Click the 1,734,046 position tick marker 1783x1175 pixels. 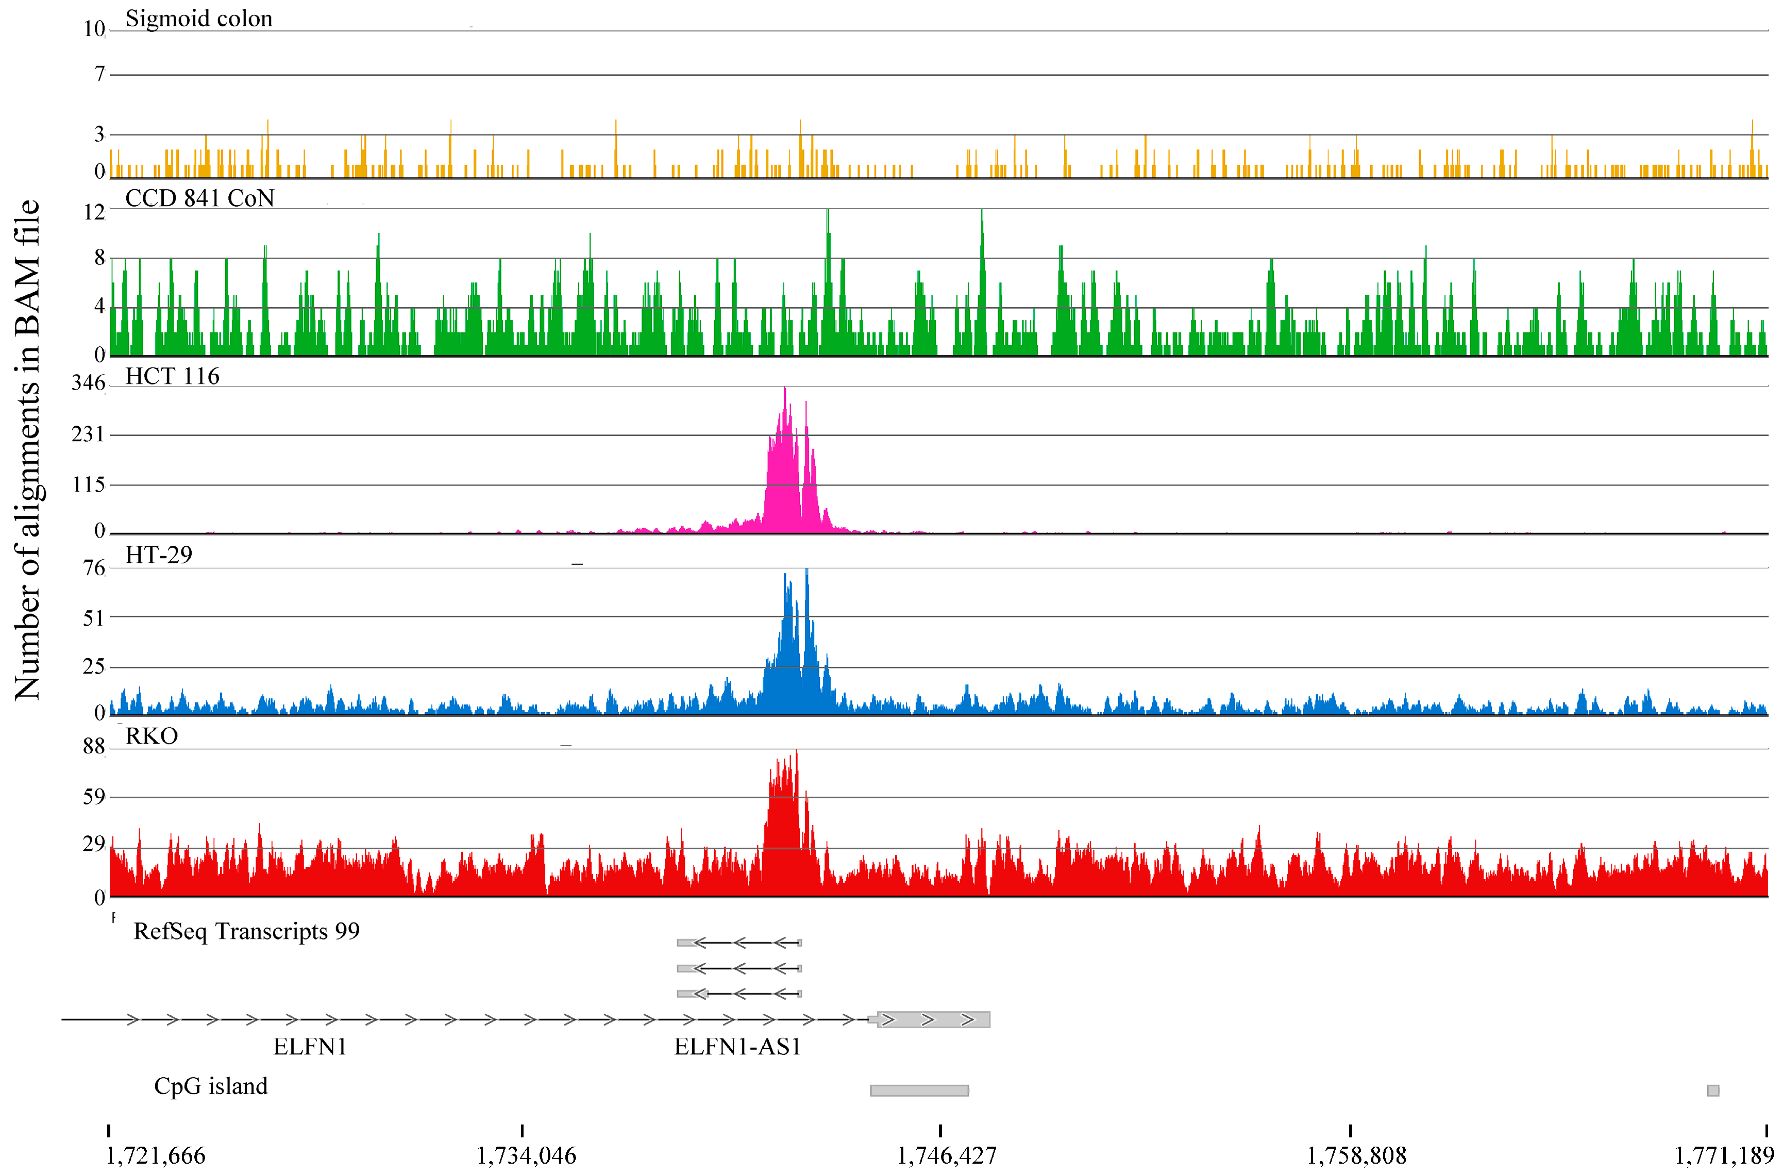click(x=522, y=1131)
